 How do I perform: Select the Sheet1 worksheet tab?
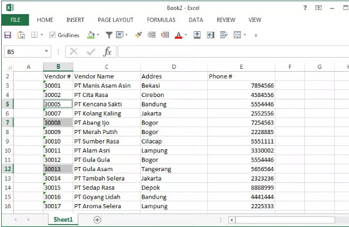pyautogui.click(x=63, y=220)
